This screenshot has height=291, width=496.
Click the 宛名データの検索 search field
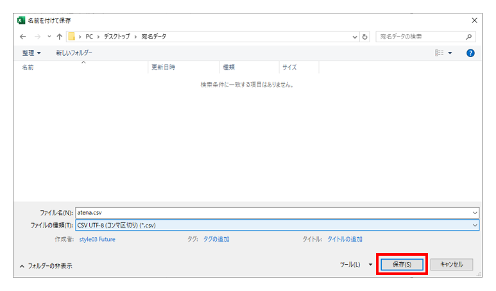[x=420, y=37]
